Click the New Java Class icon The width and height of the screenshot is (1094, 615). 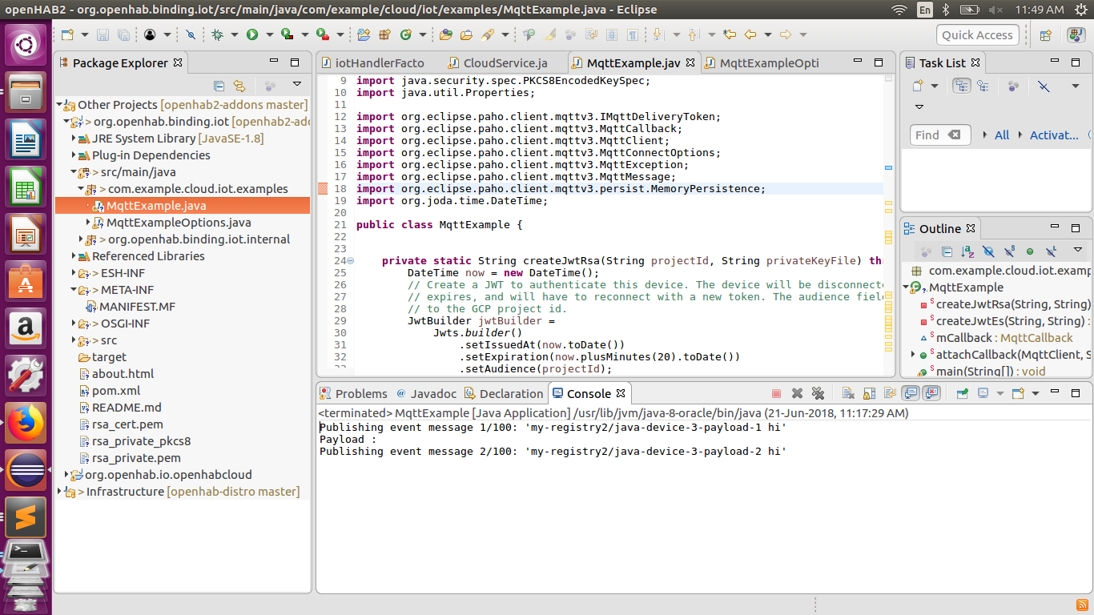[x=405, y=34]
